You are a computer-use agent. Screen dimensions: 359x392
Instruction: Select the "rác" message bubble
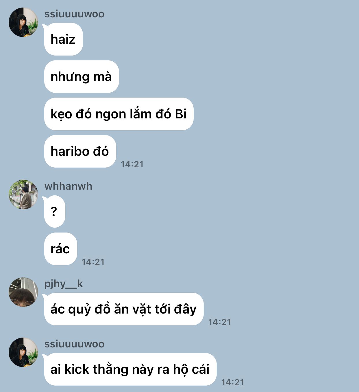60,249
